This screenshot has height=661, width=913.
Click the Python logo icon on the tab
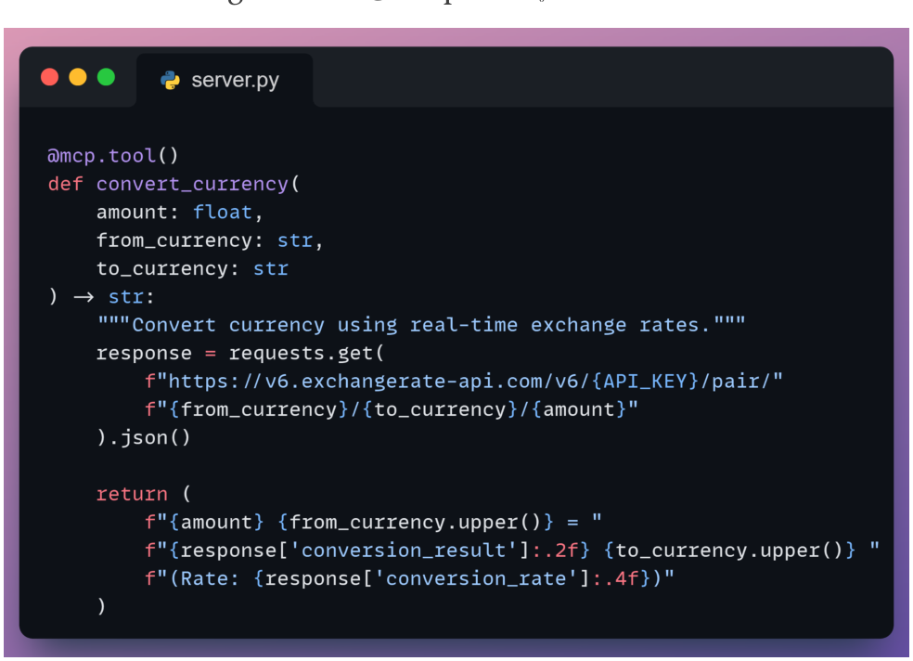click(170, 81)
